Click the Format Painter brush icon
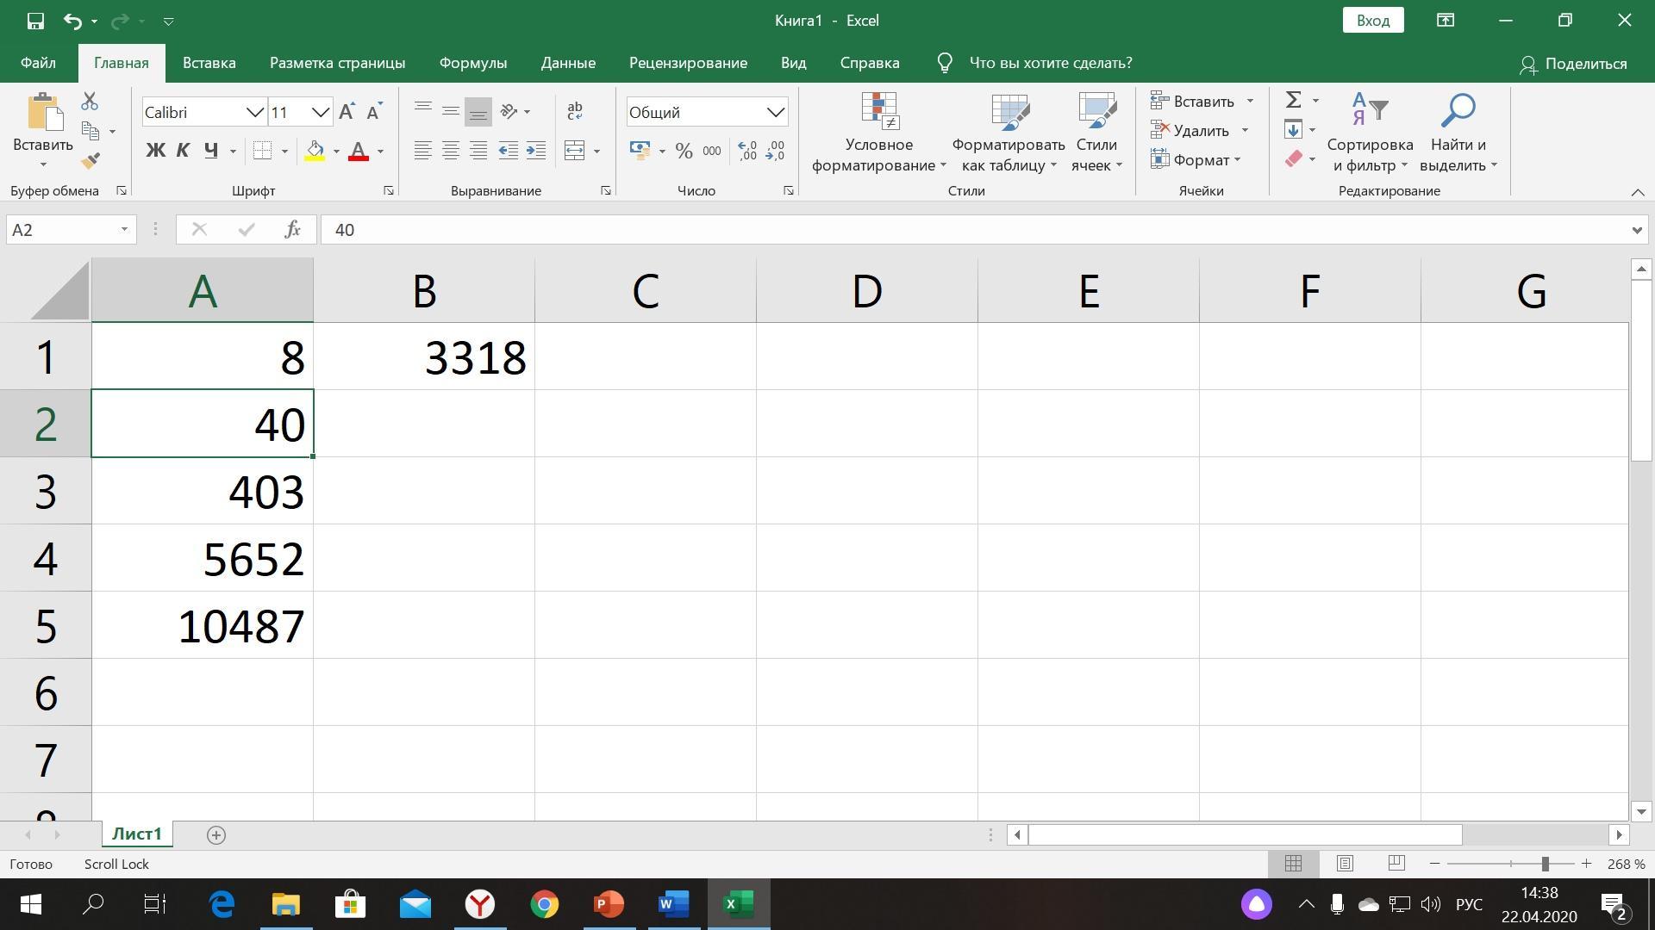Screen dimensions: 1655x930 [91, 161]
